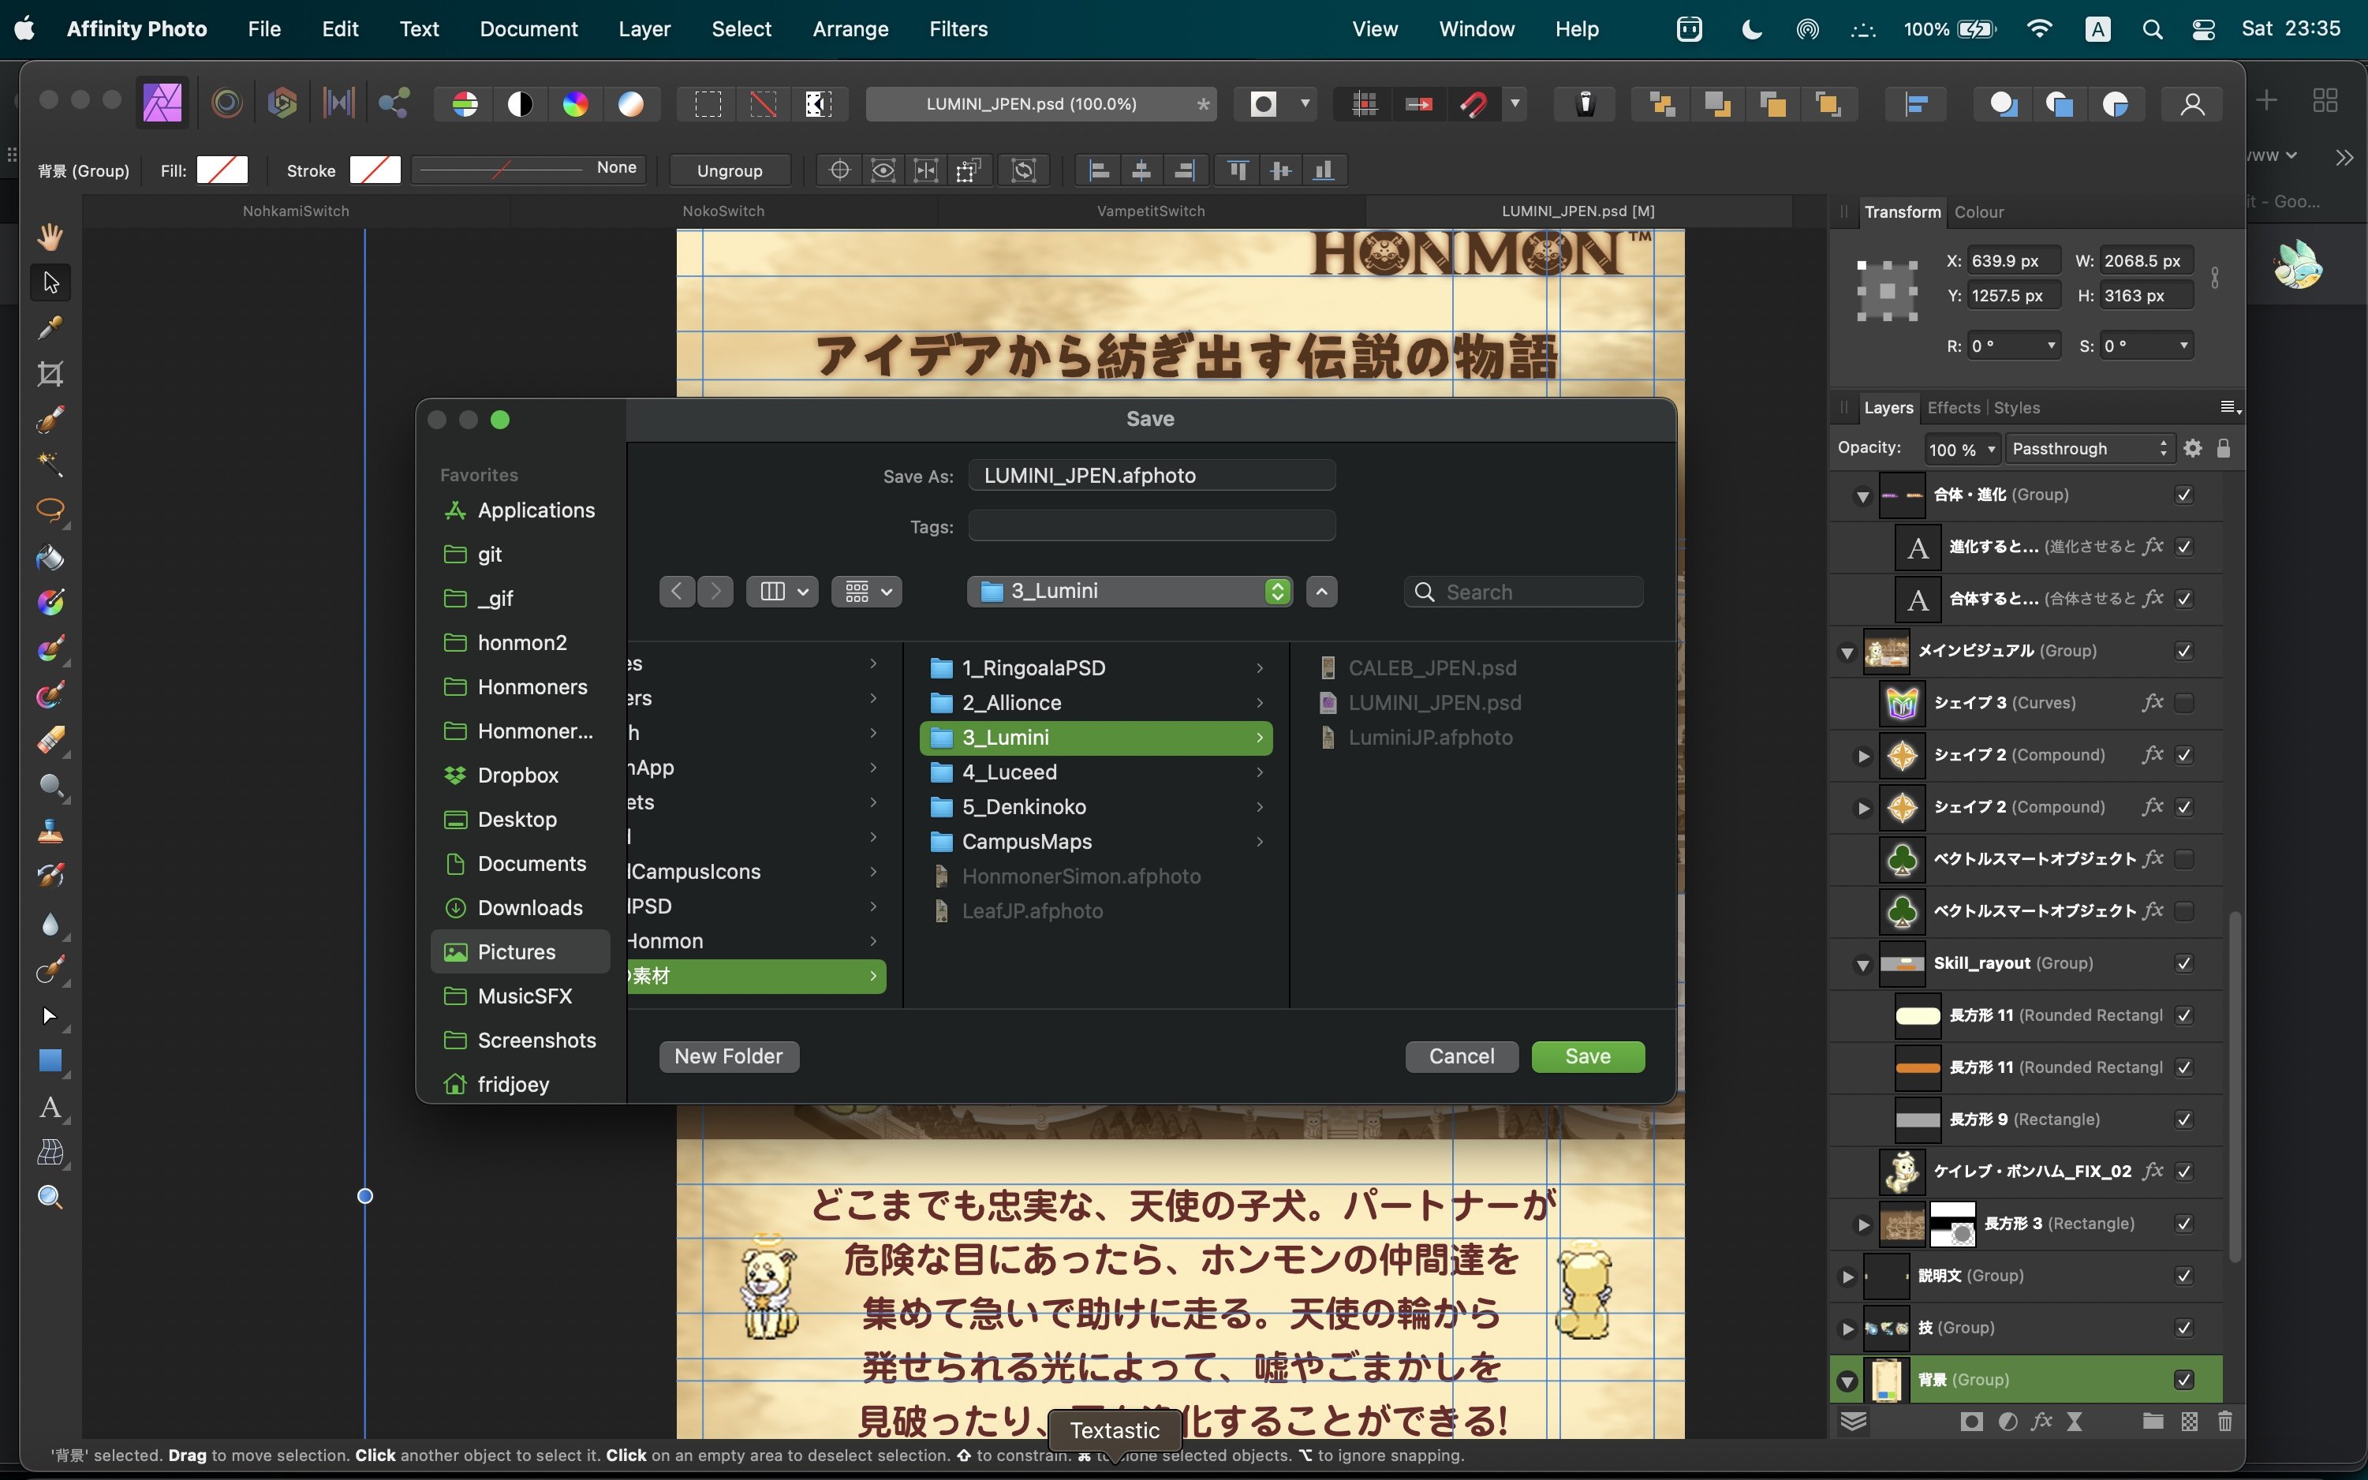Toggle visibility of 説明文 group
Image resolution: width=2368 pixels, height=1480 pixels.
[x=2184, y=1276]
